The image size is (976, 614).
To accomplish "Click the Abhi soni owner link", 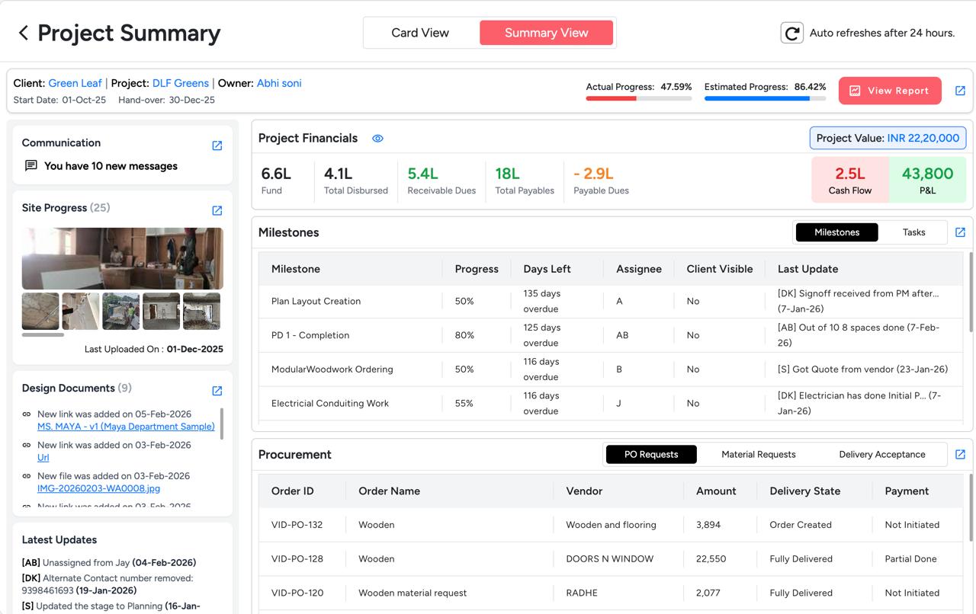I will (279, 83).
